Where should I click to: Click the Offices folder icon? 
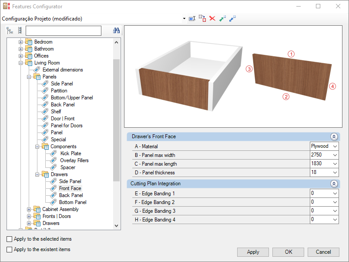(x=29, y=55)
